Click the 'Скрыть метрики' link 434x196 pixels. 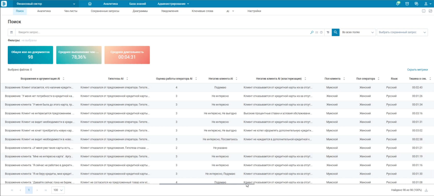click(417, 70)
